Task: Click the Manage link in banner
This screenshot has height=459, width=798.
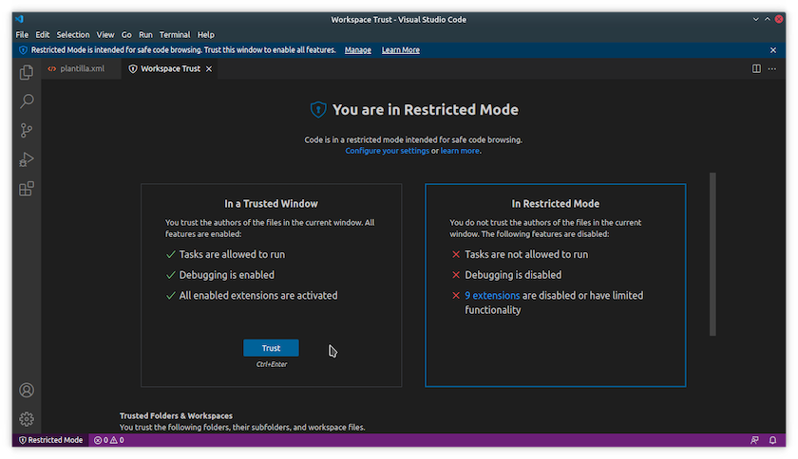Action: (x=357, y=50)
